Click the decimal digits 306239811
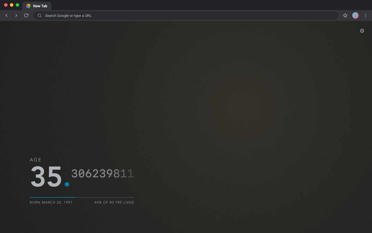 point(103,174)
